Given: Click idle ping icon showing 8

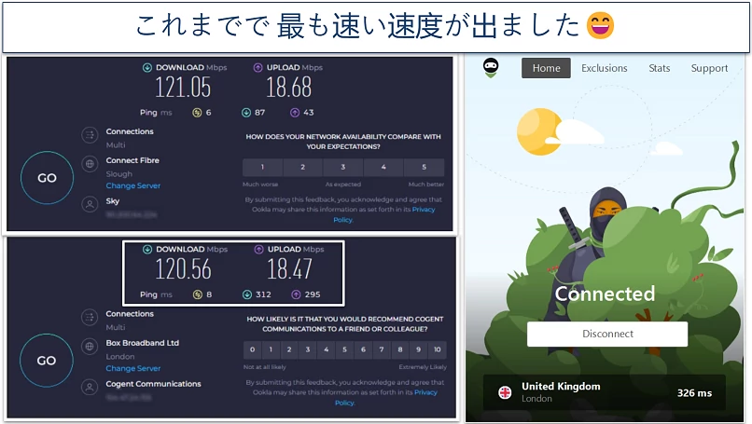Looking at the screenshot, I should 198,294.
